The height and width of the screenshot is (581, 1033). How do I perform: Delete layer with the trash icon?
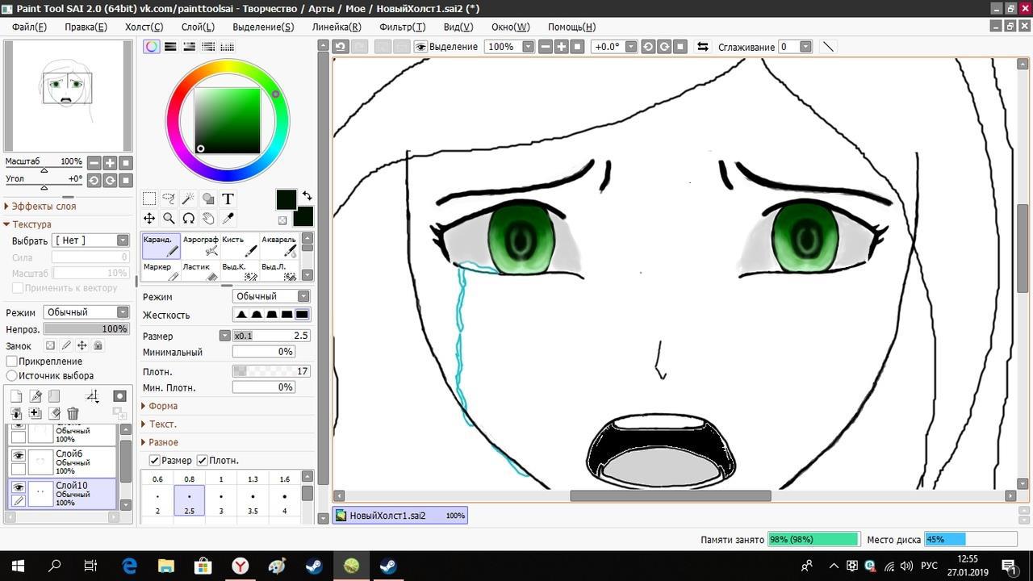73,413
